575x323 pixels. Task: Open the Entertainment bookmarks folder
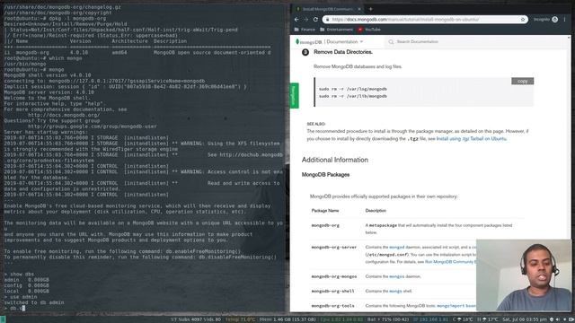[x=336, y=30]
